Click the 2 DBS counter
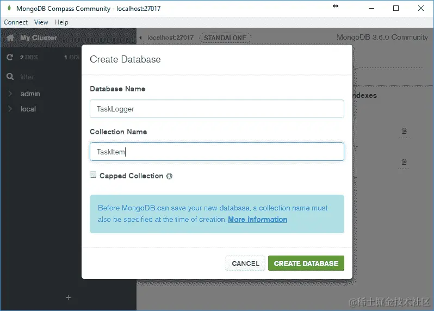The height and width of the screenshot is (311, 434). pyautogui.click(x=29, y=57)
